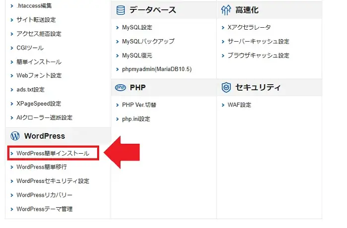Click the データベース section heading

point(153,10)
